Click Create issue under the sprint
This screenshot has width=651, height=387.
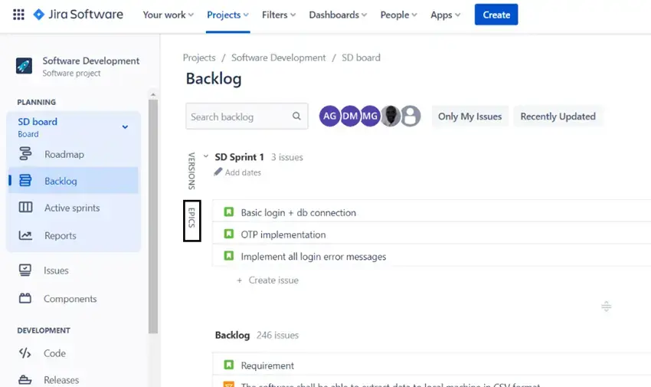pos(273,280)
